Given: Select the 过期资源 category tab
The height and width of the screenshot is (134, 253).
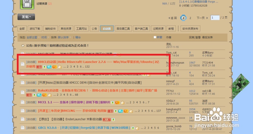Looking at the screenshot, I should [158, 29].
